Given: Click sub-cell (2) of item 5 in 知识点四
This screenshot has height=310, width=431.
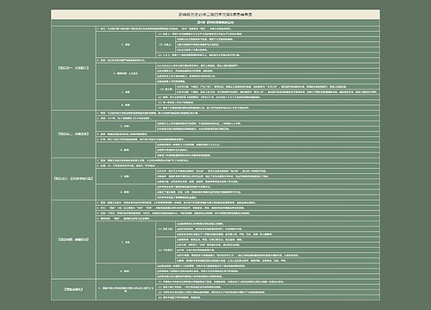Looking at the screenshot, I should point(166,250).
